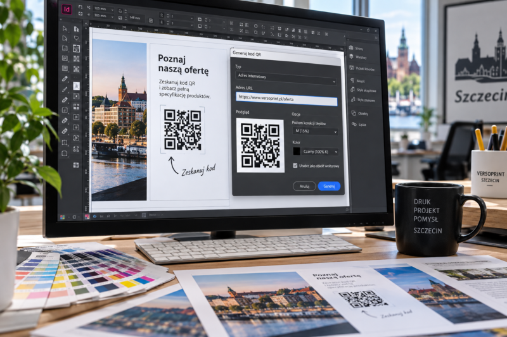
Task: Click the Adres URL input field
Action: (286, 99)
